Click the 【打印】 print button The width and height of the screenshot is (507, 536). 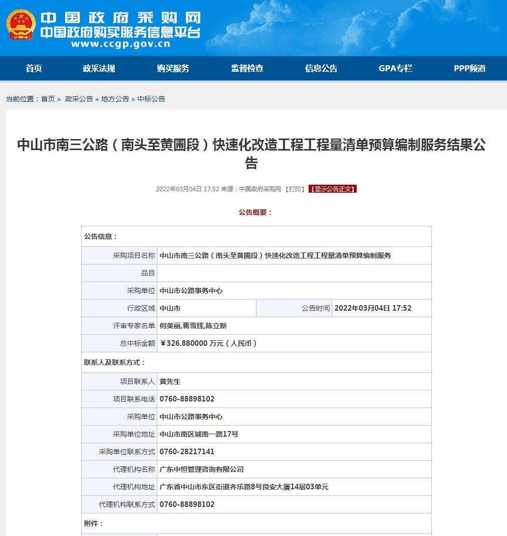(x=294, y=189)
